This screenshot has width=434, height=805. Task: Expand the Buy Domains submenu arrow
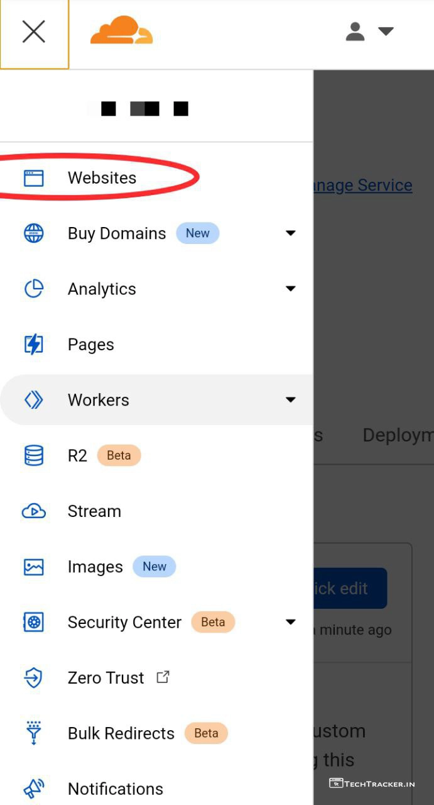point(290,233)
